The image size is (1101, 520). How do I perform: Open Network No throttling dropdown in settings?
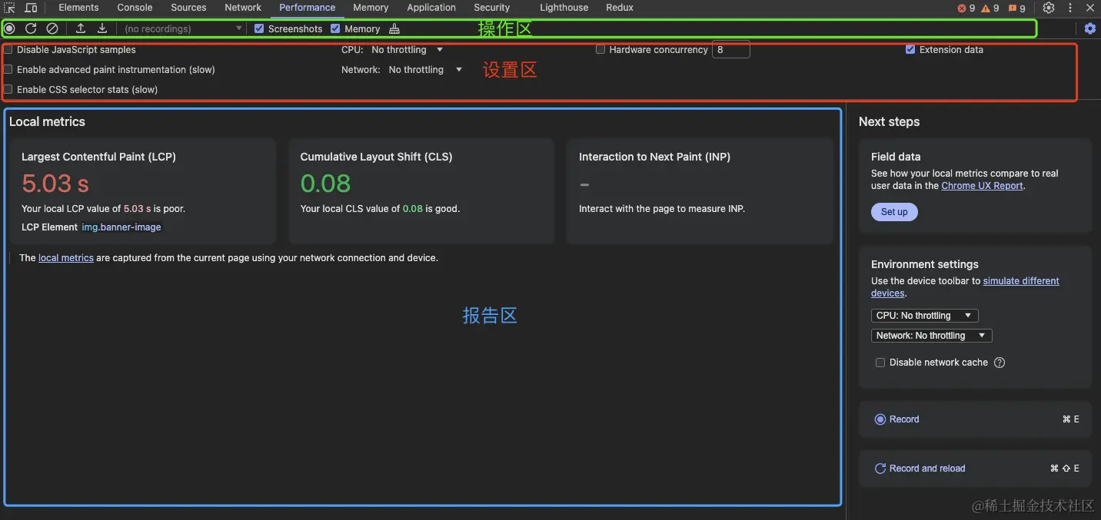[x=425, y=69]
